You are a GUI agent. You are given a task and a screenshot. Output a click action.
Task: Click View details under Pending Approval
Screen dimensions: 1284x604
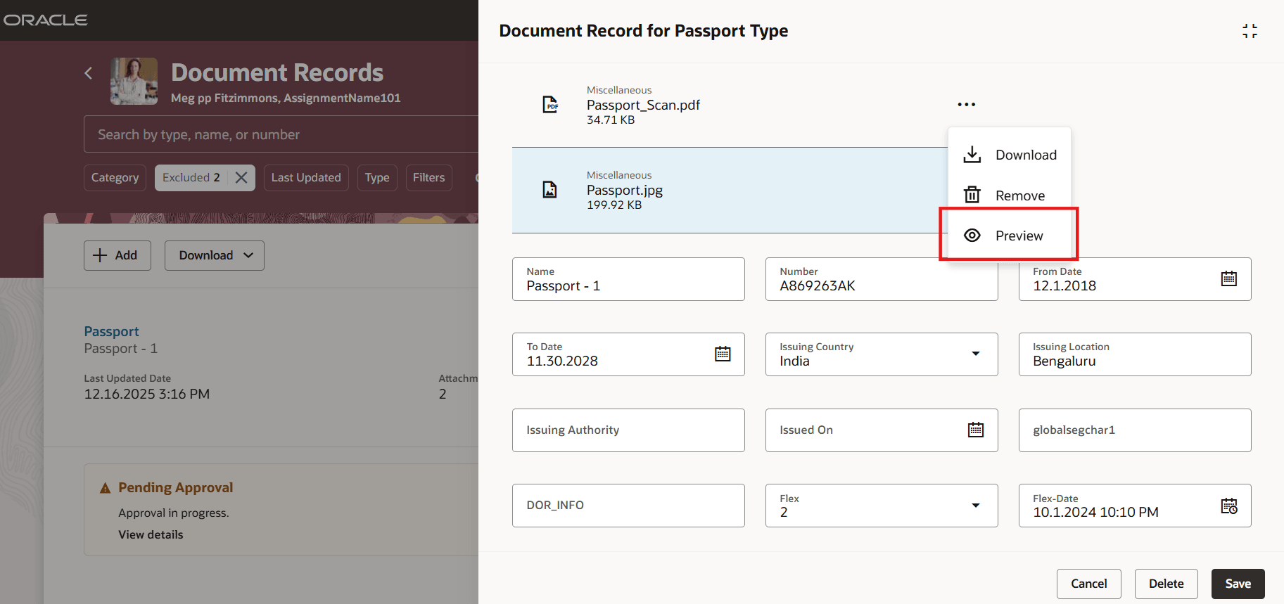click(151, 534)
